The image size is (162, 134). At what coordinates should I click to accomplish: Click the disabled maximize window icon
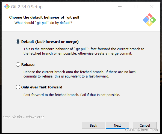click(136, 7)
